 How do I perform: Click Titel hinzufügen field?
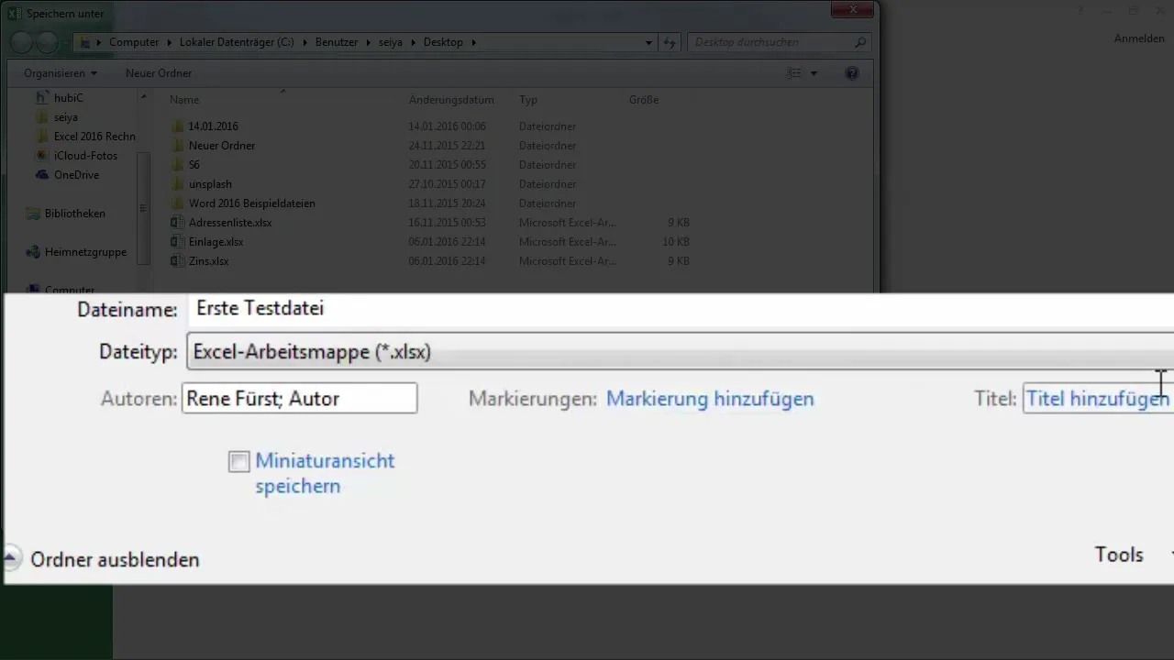click(x=1098, y=399)
